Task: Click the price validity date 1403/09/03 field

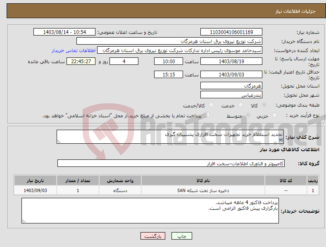Action: (231, 74)
